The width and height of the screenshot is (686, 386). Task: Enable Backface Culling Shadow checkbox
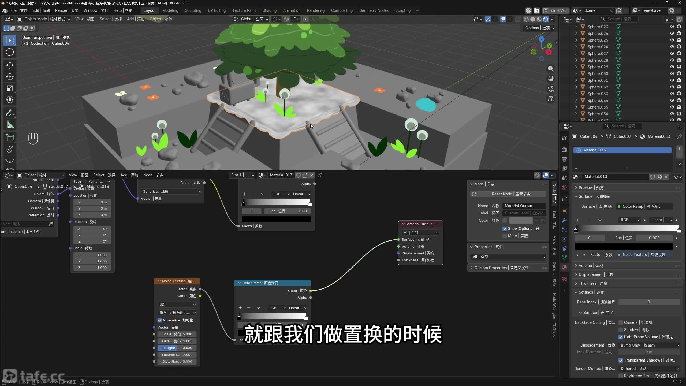click(x=621, y=330)
